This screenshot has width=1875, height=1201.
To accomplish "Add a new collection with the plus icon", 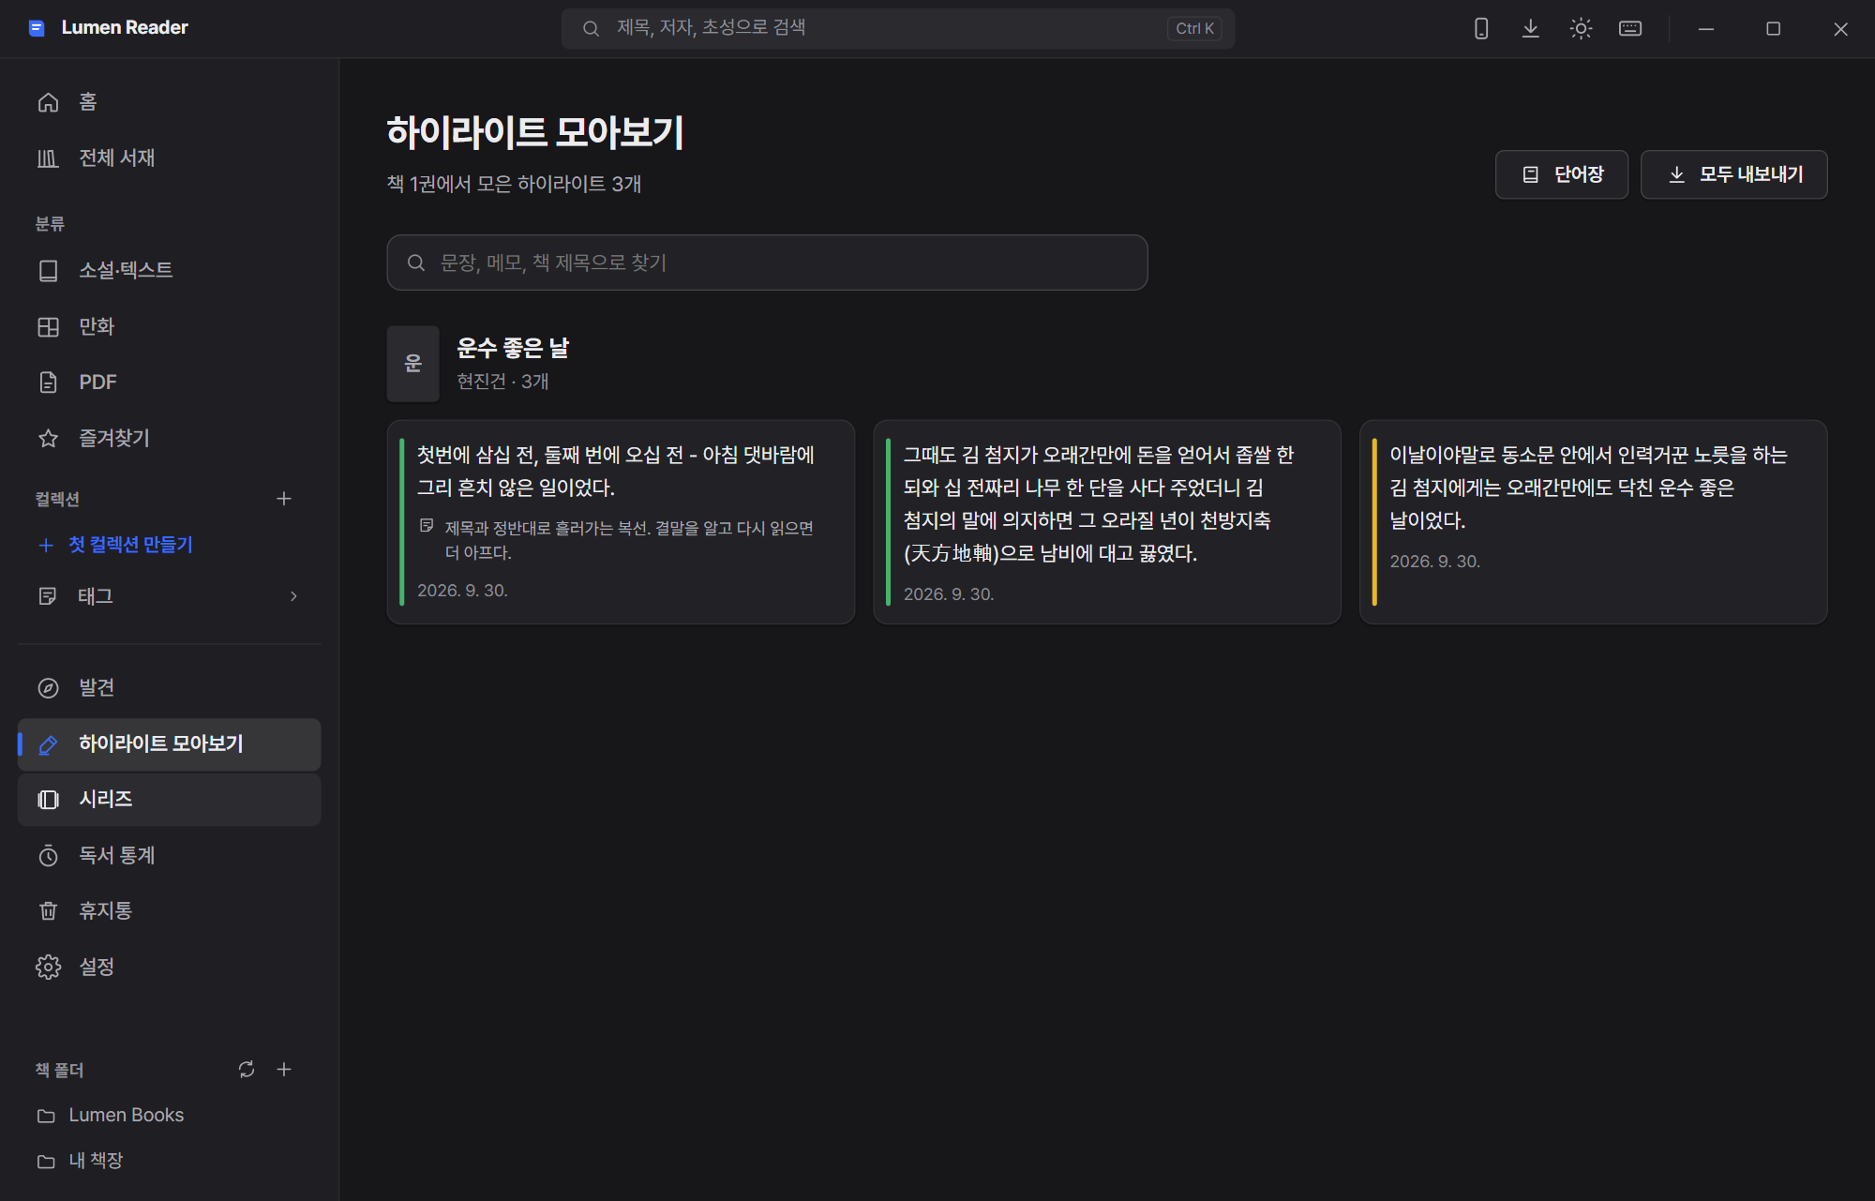I will (x=284, y=499).
